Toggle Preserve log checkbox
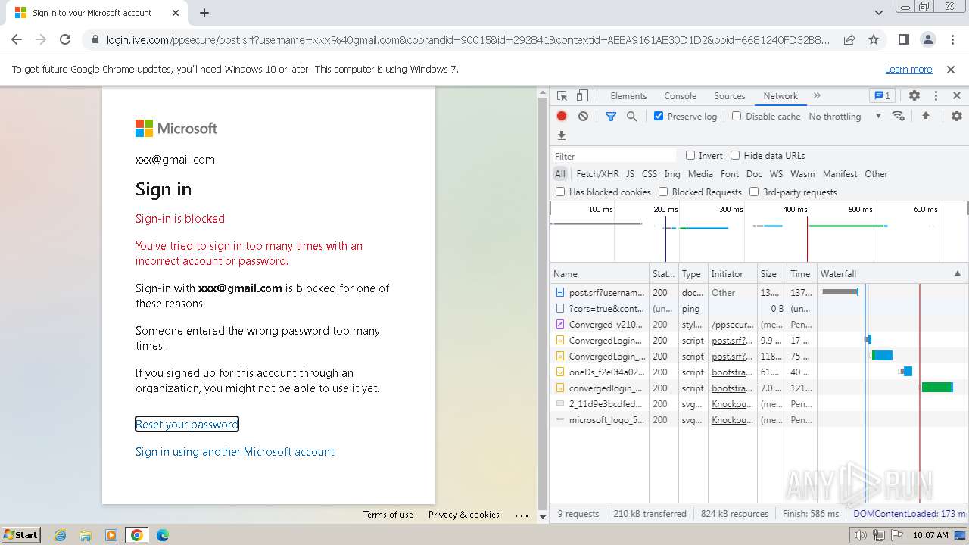This screenshot has width=969, height=545. [659, 117]
